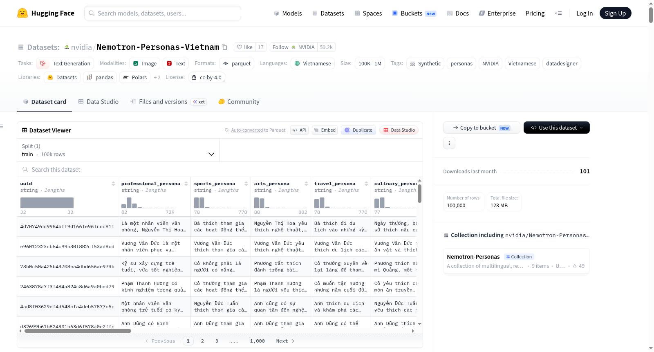Image resolution: width=654 pixels, height=352 pixels.
Task: Switch to the Dataset card tab
Action: click(x=45, y=102)
